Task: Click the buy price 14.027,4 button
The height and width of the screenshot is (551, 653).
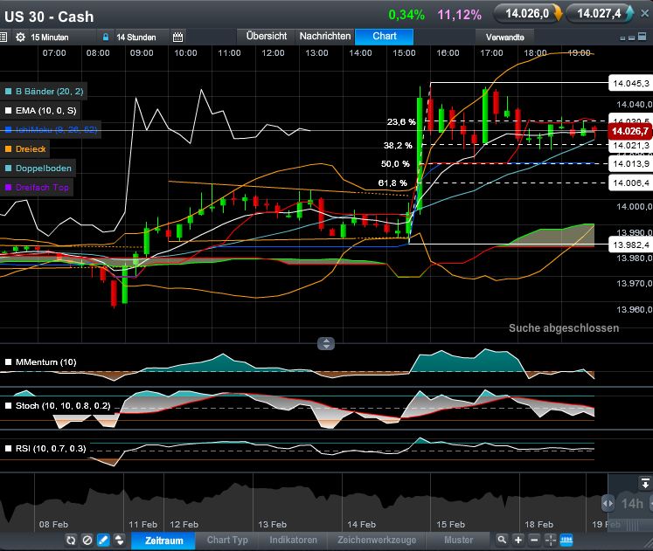Action: 599,14
